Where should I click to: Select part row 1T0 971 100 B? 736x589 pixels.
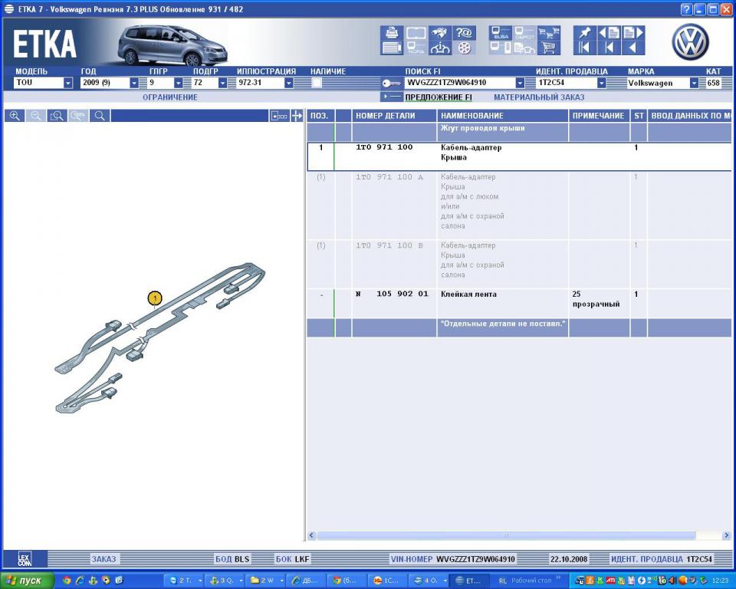[x=519, y=264]
